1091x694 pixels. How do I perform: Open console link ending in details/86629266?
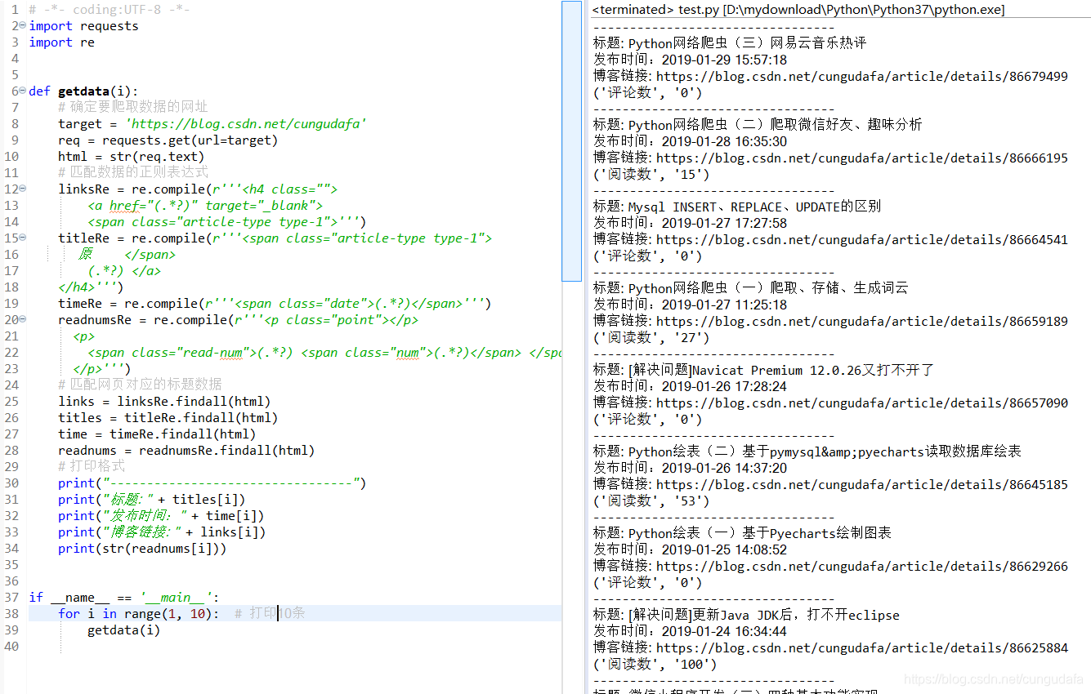(862, 566)
